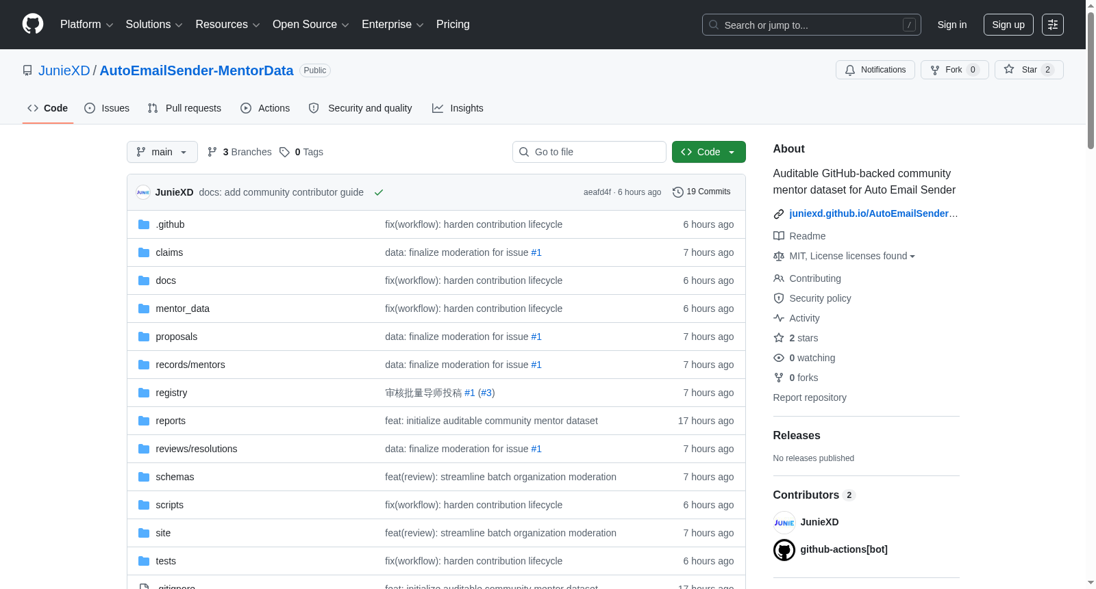Click the green commit status checkmark
Screen dimensions: 1096x589
[379, 192]
